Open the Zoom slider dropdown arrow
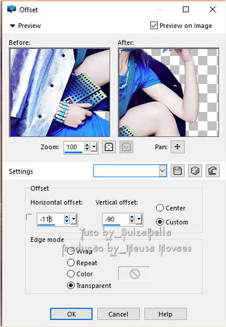Viewport: 226px width, 327px height. click(94, 147)
